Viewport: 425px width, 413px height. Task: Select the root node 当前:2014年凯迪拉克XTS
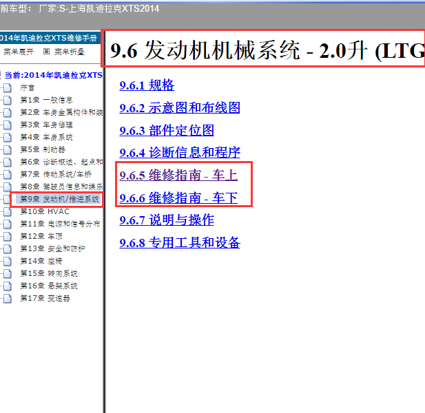click(x=54, y=75)
